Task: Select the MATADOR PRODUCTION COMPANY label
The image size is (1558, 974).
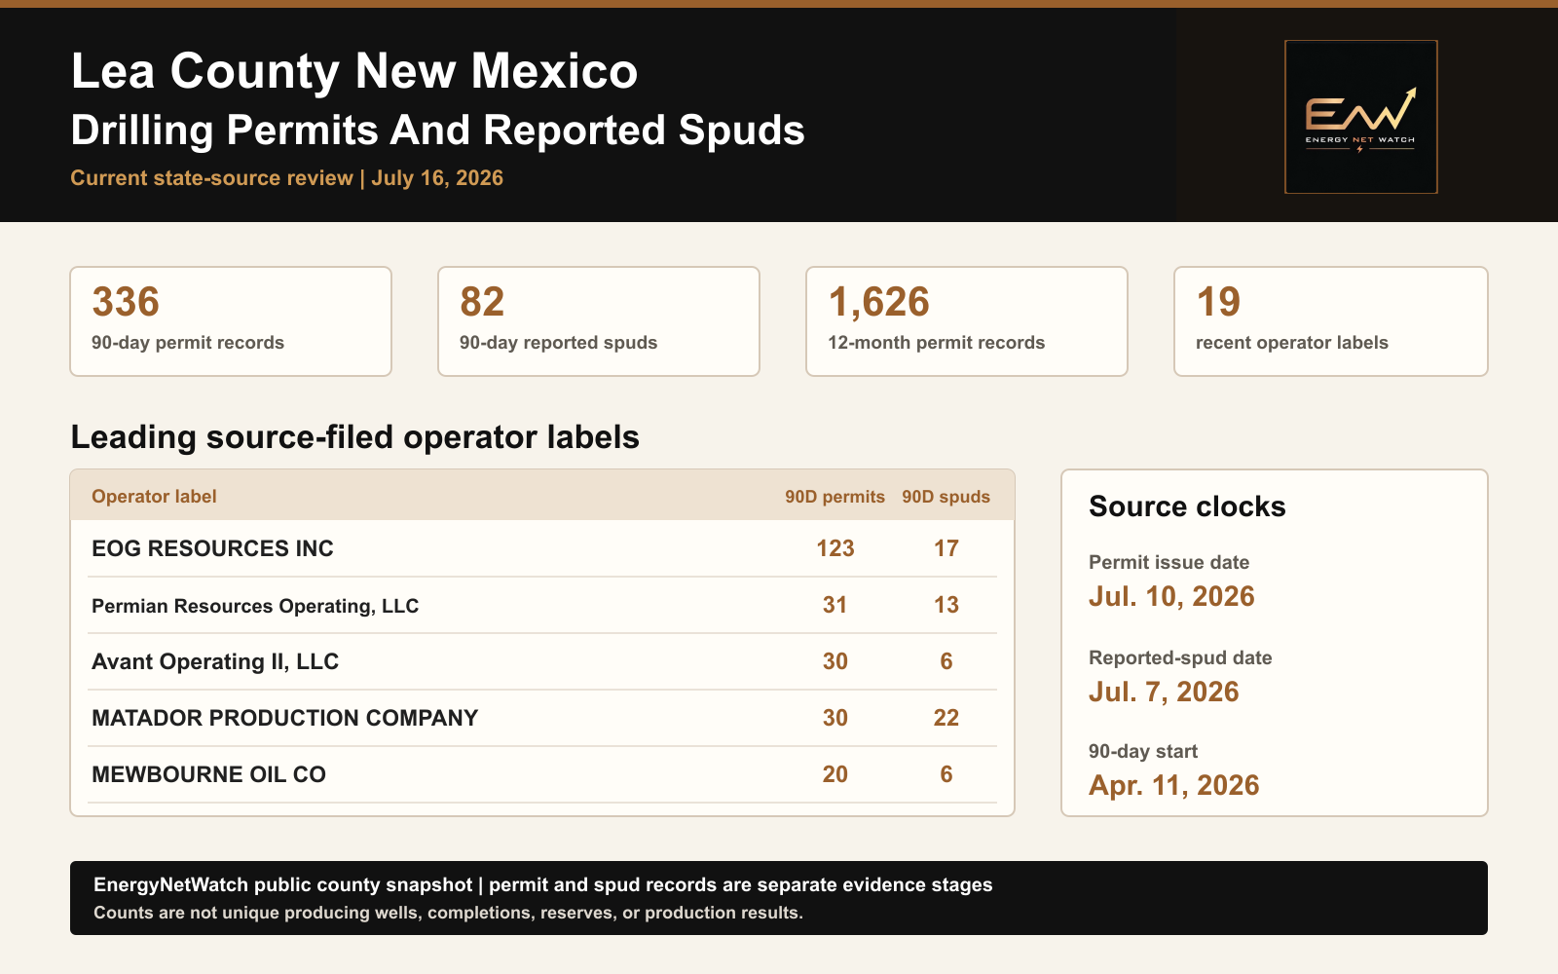Action: pos(285,718)
